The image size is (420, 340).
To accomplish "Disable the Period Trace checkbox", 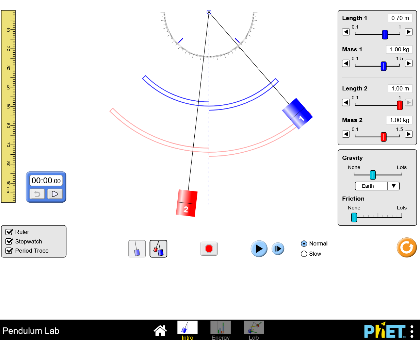I will coord(10,251).
